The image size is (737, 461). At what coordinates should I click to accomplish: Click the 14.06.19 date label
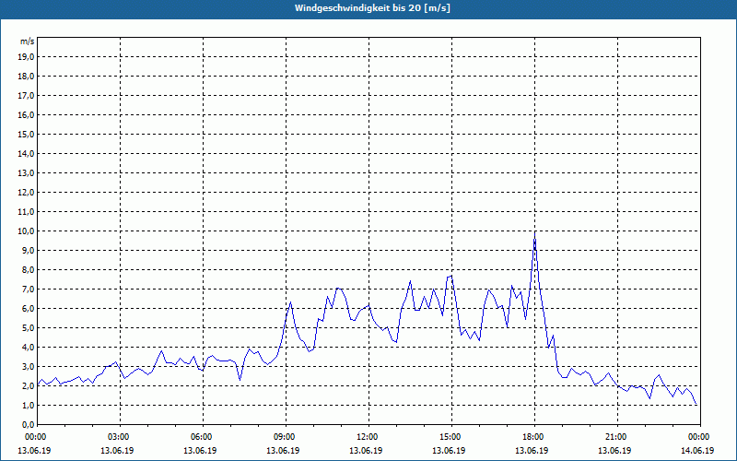(x=697, y=451)
